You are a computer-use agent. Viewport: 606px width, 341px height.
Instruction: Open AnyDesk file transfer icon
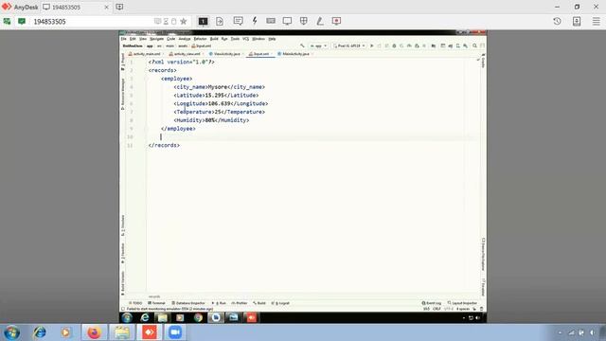click(x=220, y=21)
